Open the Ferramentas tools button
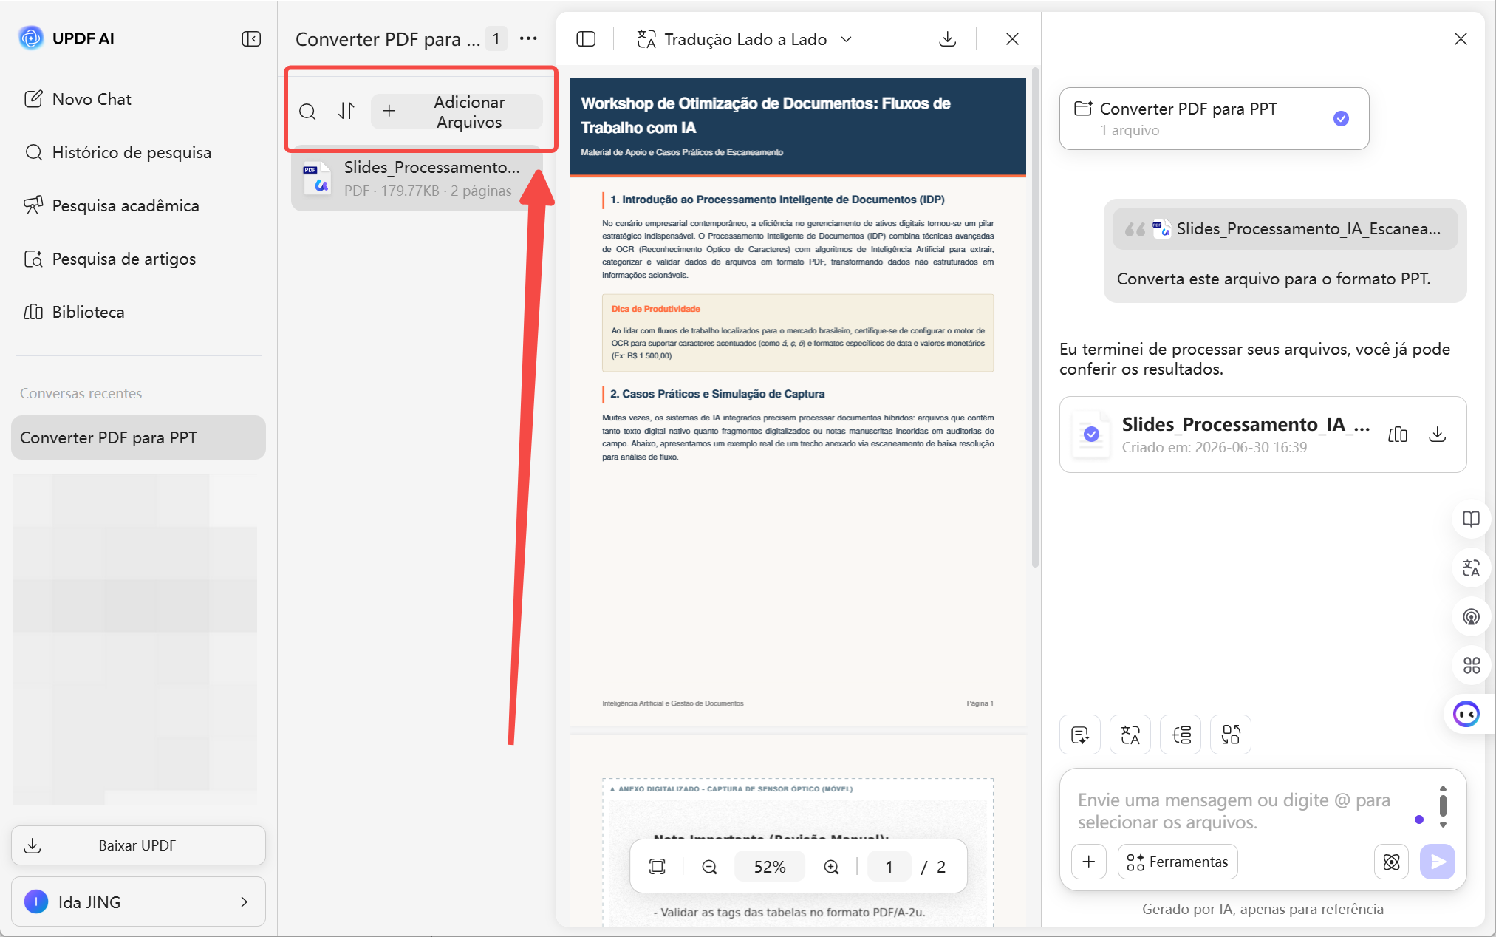1496x937 pixels. pyautogui.click(x=1178, y=862)
